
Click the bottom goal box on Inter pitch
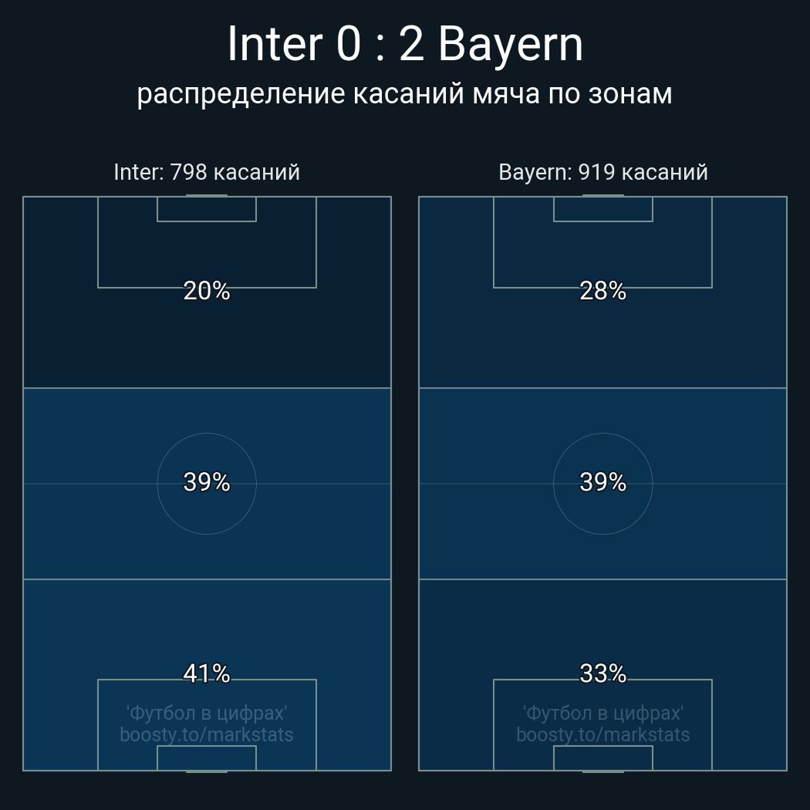pos(207,758)
